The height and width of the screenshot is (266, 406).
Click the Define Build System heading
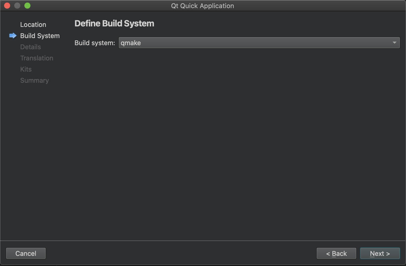(114, 23)
